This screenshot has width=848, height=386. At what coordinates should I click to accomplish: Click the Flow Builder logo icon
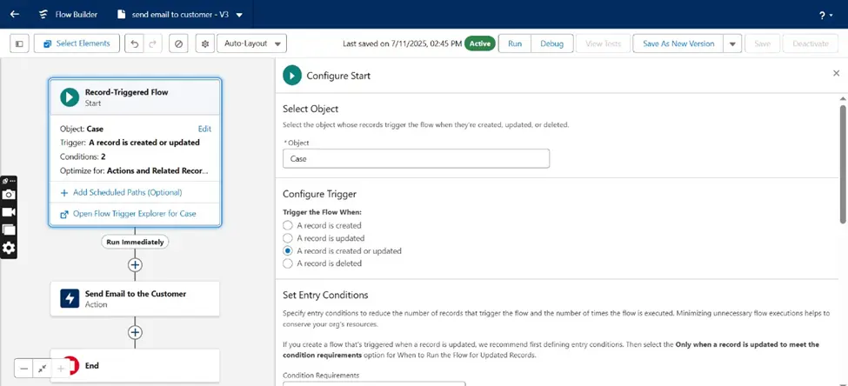pos(43,15)
